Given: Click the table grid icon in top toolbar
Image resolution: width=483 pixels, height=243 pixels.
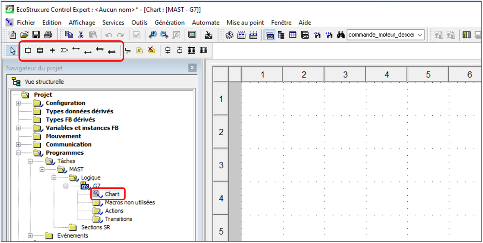Looking at the screenshot, I should (x=293, y=35).
